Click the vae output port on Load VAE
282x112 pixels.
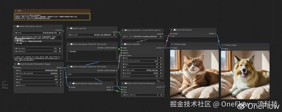coord(116,32)
